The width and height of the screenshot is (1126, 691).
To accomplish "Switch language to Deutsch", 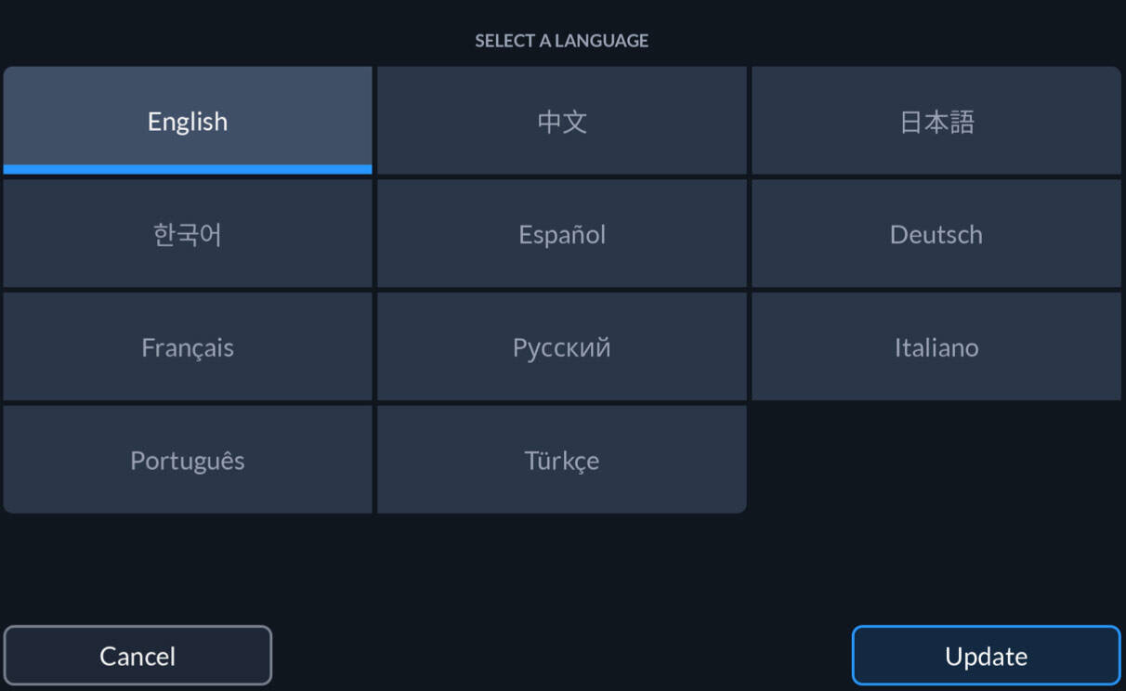I will pos(936,233).
